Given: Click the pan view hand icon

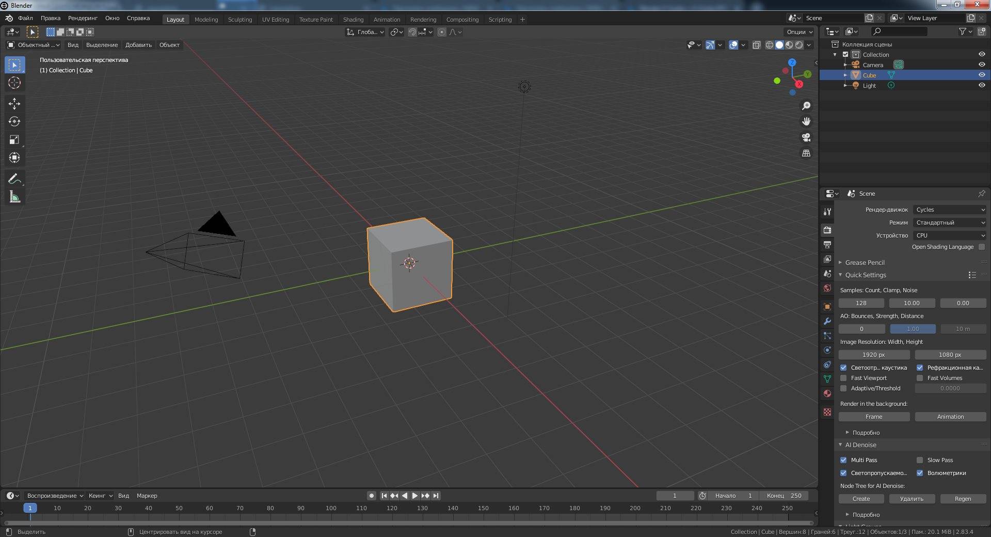Looking at the screenshot, I should coord(806,121).
